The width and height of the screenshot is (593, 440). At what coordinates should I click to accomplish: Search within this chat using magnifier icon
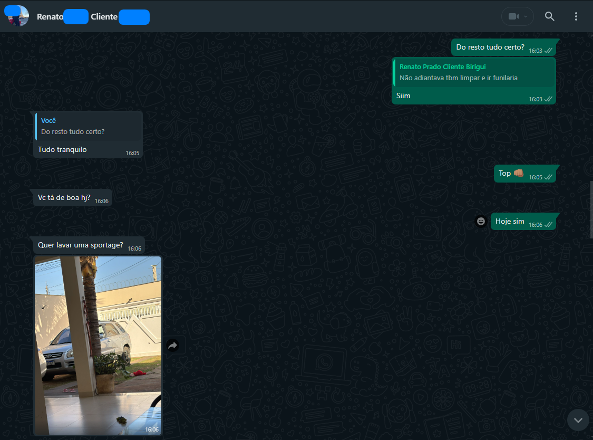coord(549,16)
